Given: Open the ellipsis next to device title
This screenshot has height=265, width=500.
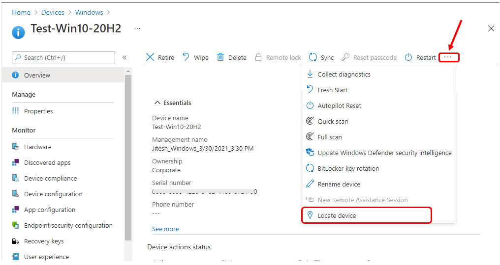Looking at the screenshot, I should click(137, 28).
